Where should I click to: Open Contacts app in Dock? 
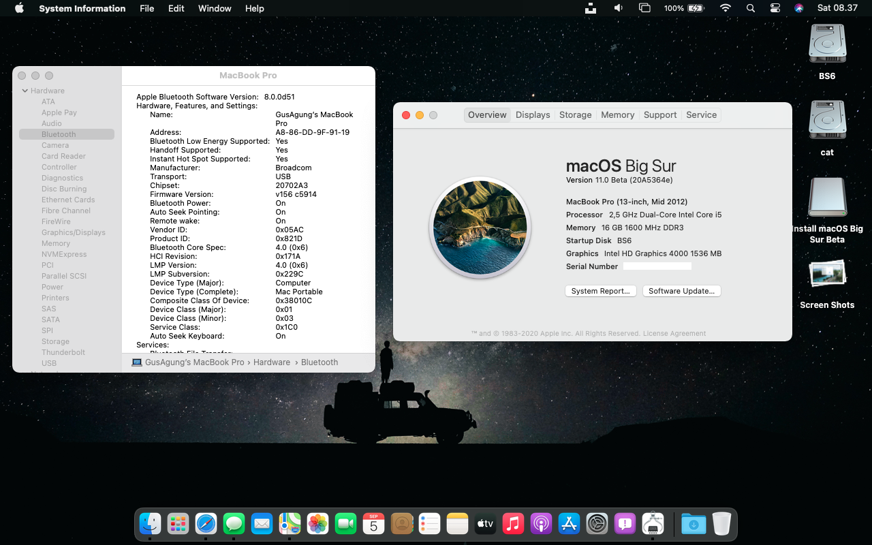[x=402, y=523]
